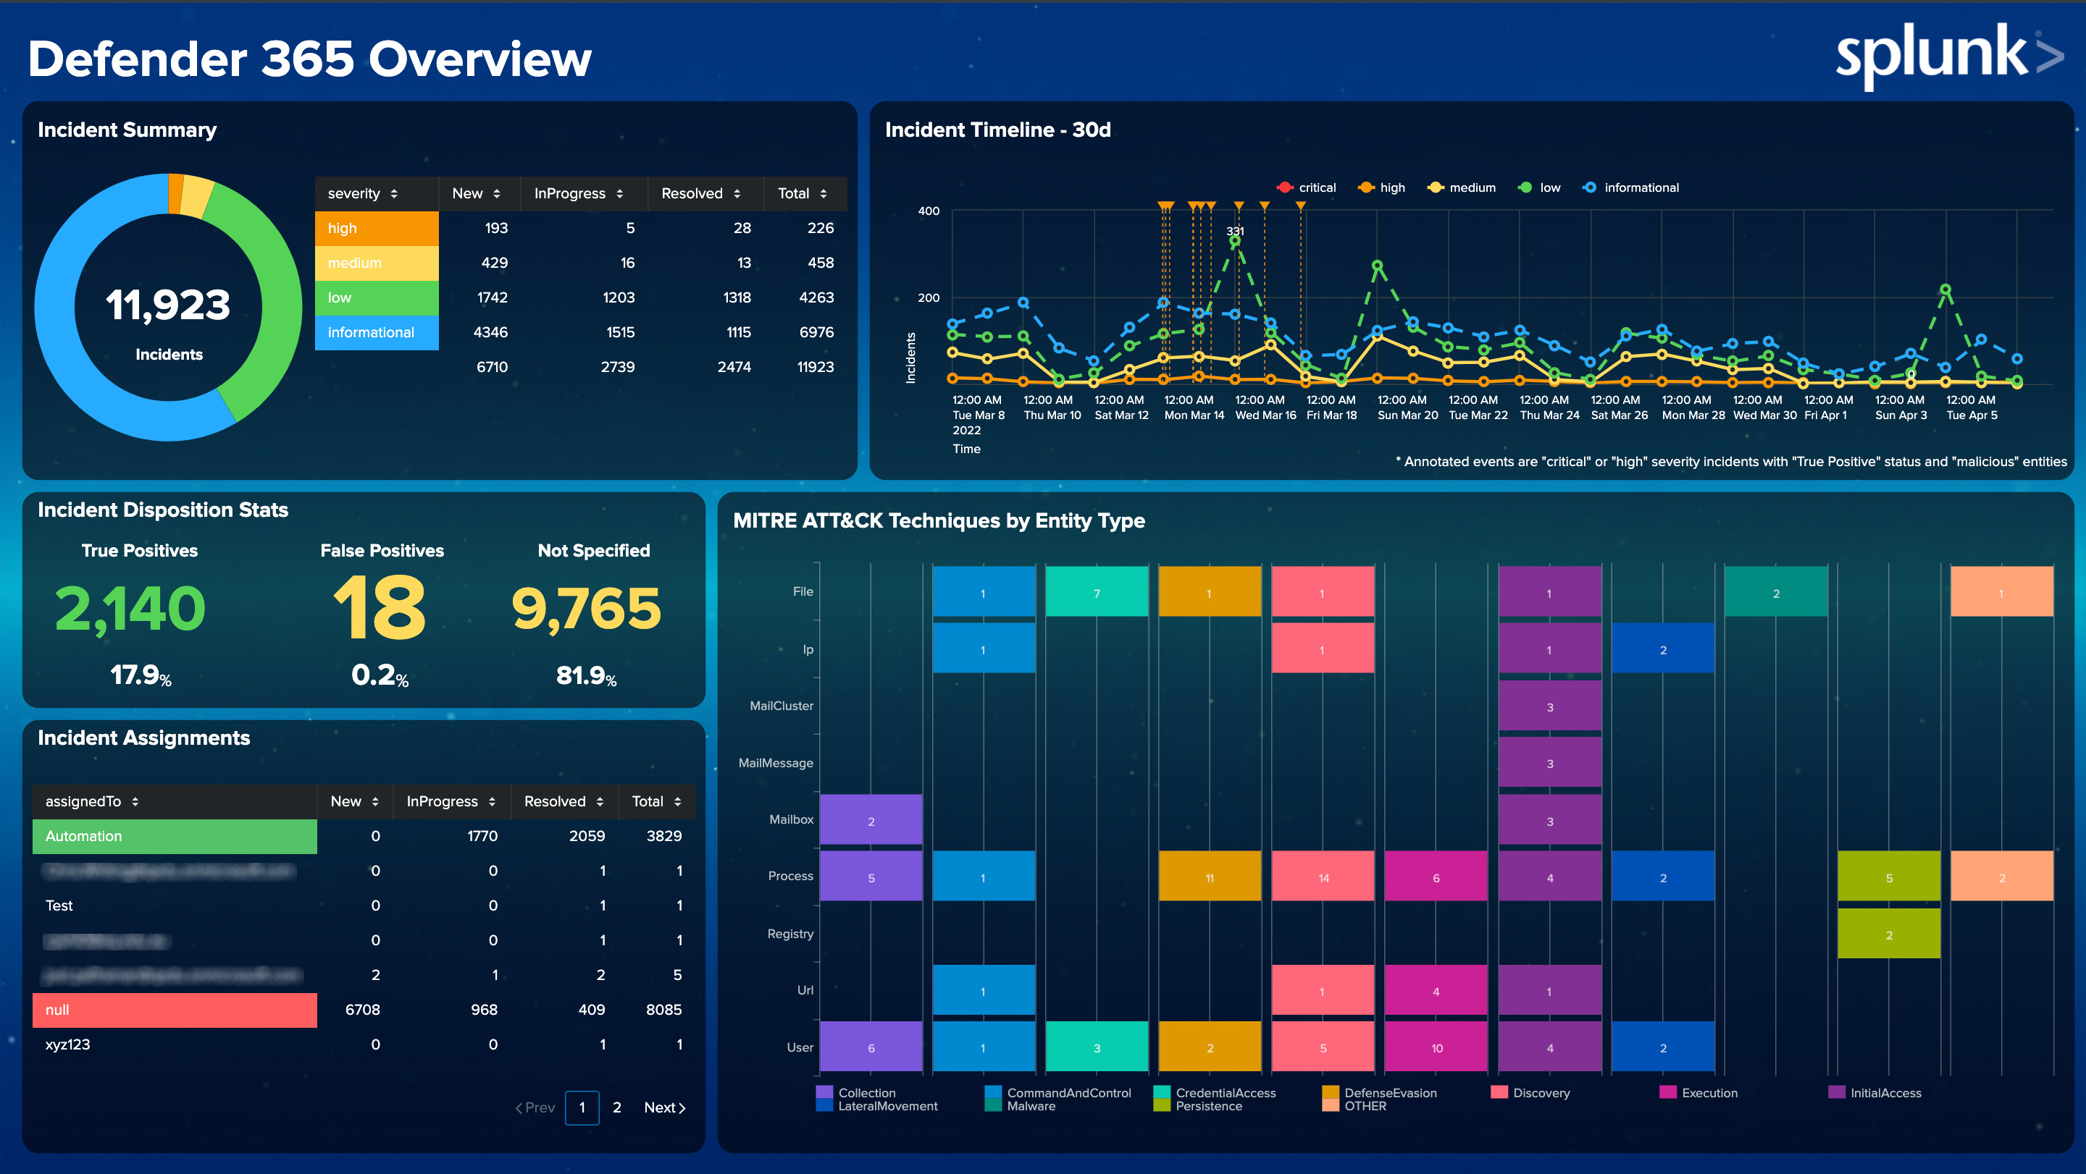Toggle InitialAccess in MITRE legend
The width and height of the screenshot is (2086, 1174).
(x=1875, y=1092)
